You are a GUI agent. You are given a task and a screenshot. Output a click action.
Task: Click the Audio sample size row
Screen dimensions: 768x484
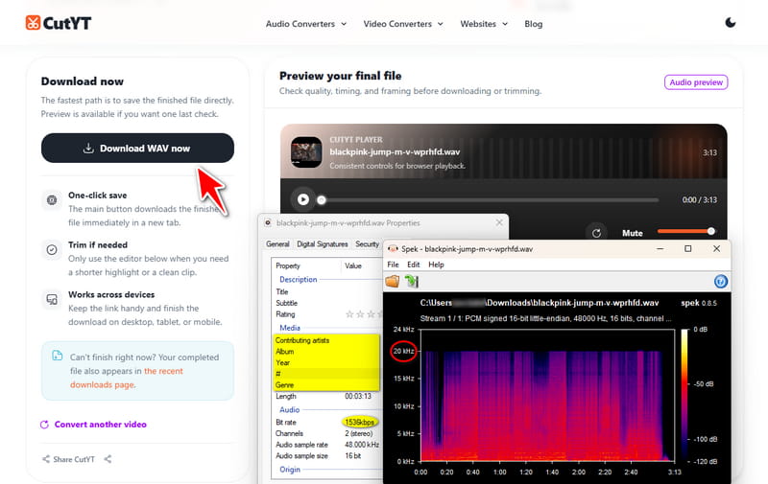click(327, 455)
